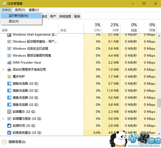Open the 文件(F) menu

pyautogui.click(x=6, y=10)
